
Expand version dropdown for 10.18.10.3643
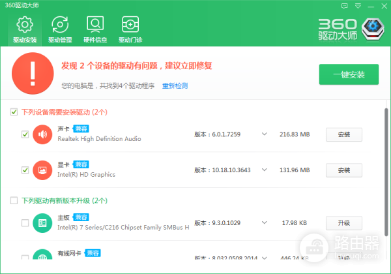pyautogui.click(x=265, y=170)
